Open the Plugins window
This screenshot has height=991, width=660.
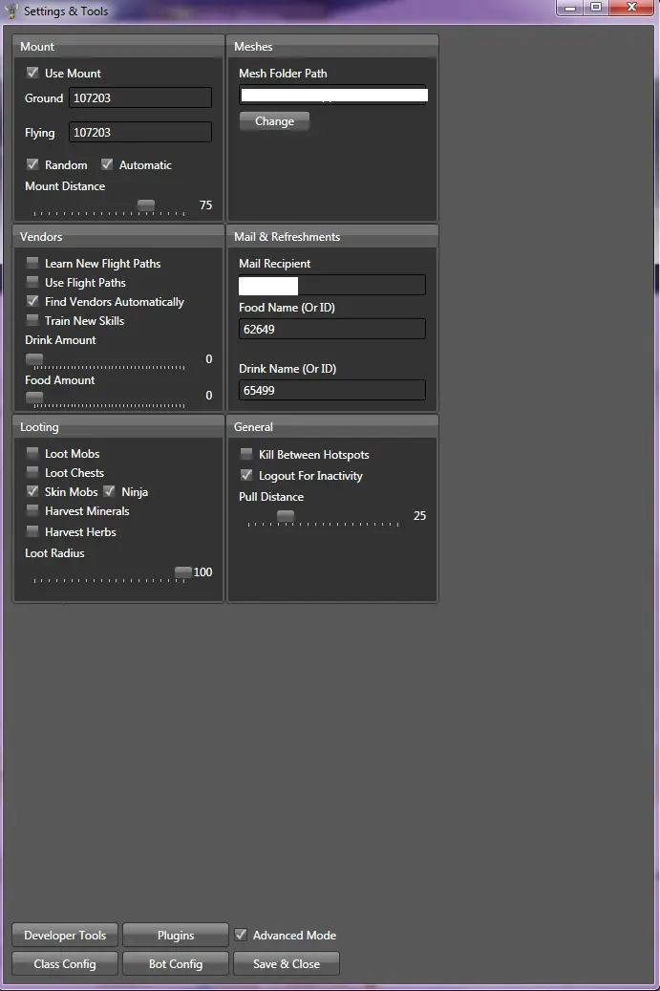pos(176,936)
